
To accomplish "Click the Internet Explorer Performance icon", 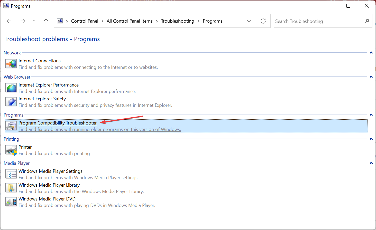I will [x=11, y=88].
